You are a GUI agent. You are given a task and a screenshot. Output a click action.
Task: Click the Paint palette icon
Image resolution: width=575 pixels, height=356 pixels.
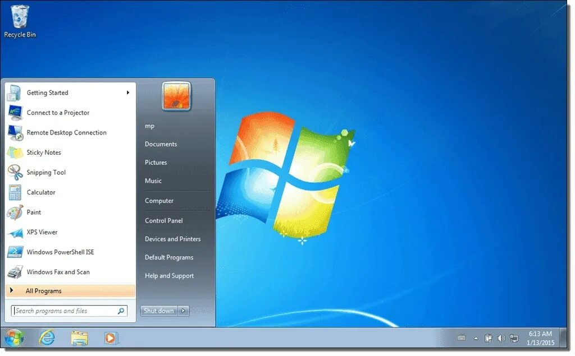tap(15, 212)
